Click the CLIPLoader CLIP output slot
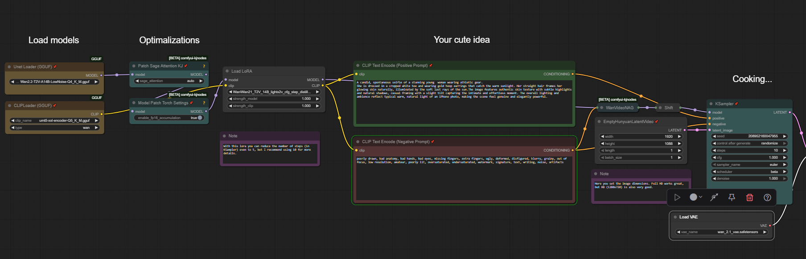Viewport: 806px width, 259px height. tap(102, 114)
